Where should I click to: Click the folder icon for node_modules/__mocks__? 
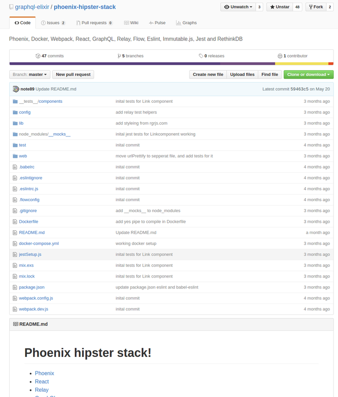click(15, 134)
